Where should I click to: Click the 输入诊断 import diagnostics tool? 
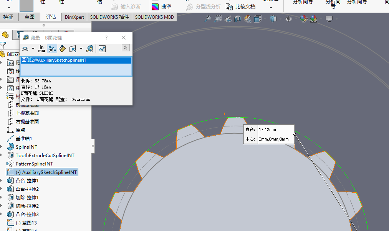tap(126, 7)
